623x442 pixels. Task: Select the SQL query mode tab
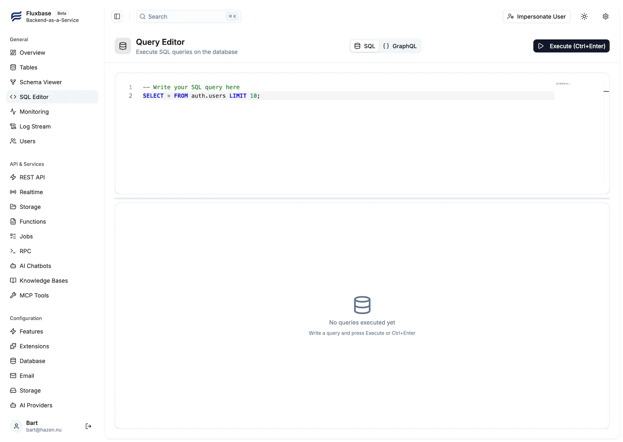click(364, 46)
